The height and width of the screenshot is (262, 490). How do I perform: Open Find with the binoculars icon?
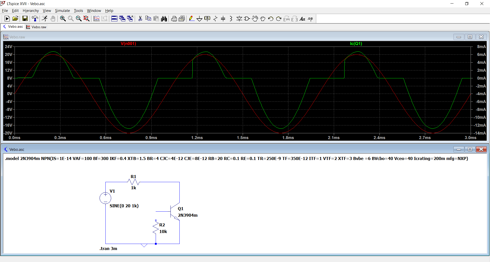(x=164, y=19)
